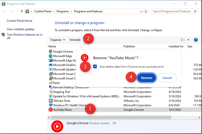
Task: Expand the view options dropdown arrow
Action: [188, 40]
